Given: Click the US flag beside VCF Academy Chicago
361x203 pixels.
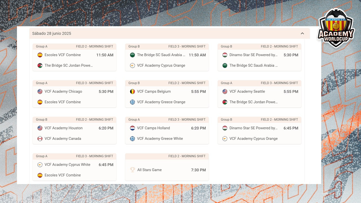Looking at the screenshot, I should point(40,92).
